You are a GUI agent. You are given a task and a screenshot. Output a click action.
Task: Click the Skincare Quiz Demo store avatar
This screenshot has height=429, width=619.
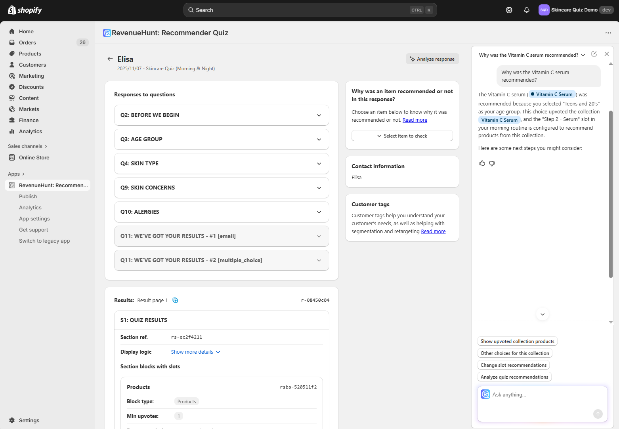(544, 10)
